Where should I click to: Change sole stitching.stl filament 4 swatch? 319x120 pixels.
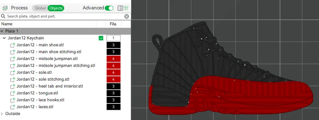tap(113, 79)
